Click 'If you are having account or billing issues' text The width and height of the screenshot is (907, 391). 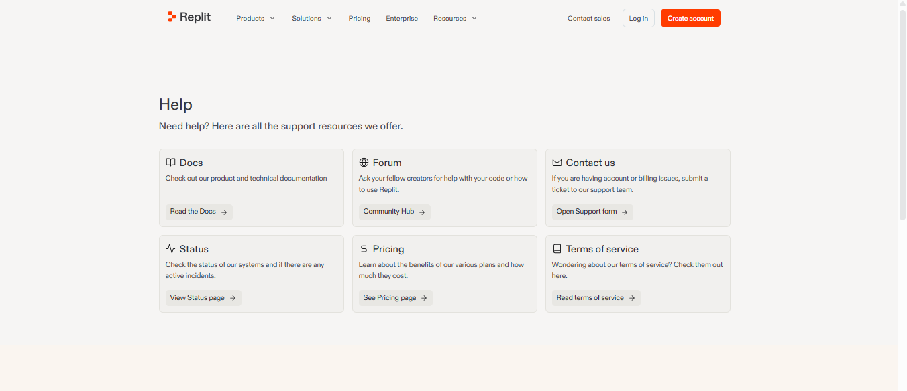click(630, 184)
